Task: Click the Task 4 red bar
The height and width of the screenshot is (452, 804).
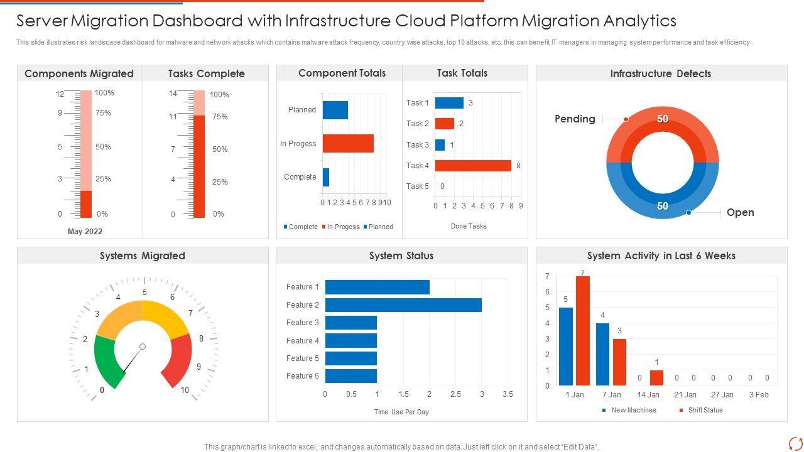Action: 473,166
